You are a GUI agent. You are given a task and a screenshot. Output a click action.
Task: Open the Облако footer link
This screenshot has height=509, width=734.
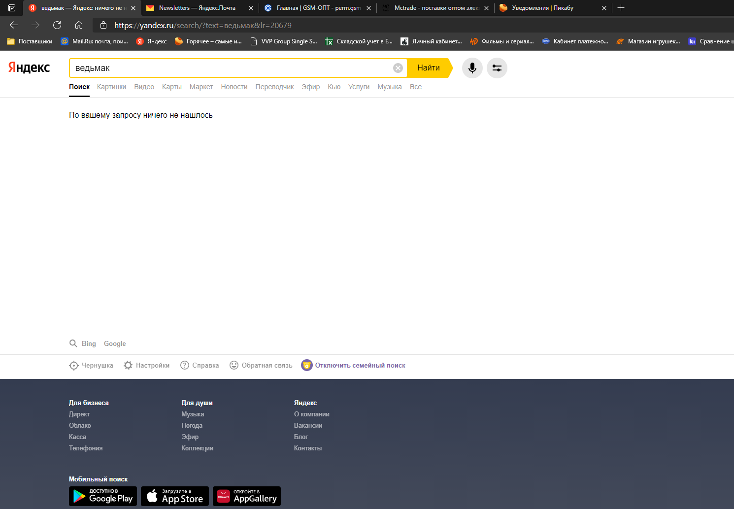[x=80, y=425]
